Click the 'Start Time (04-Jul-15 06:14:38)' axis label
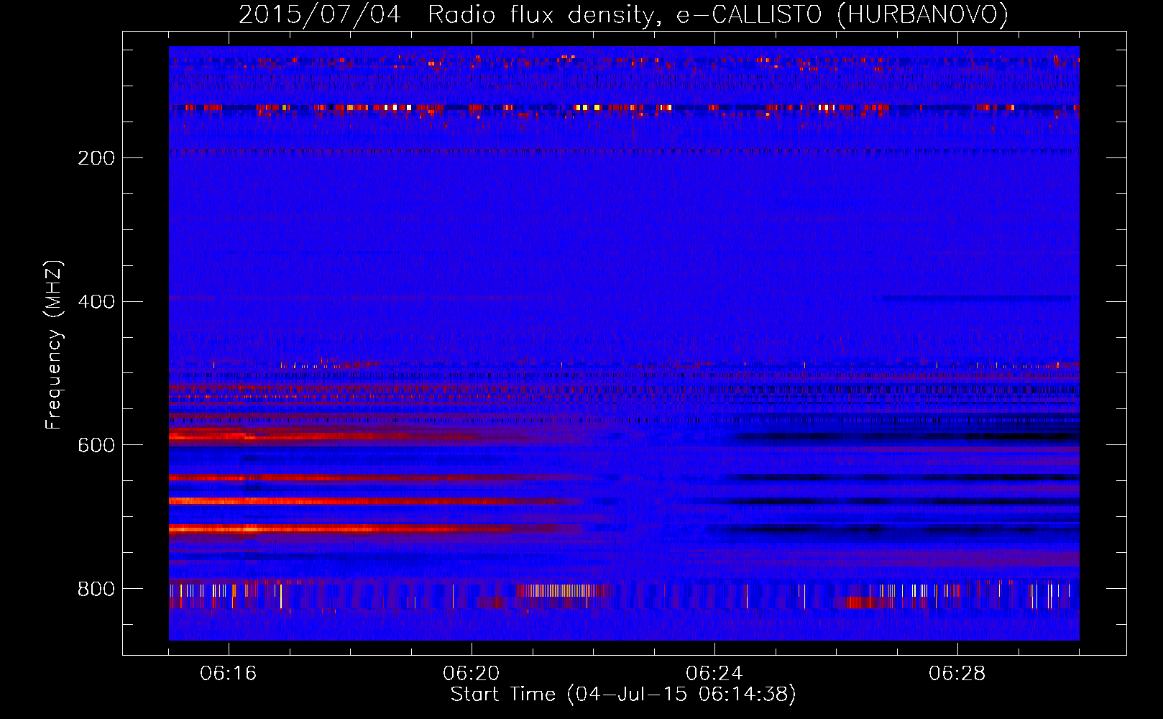The width and height of the screenshot is (1163, 719). click(623, 695)
